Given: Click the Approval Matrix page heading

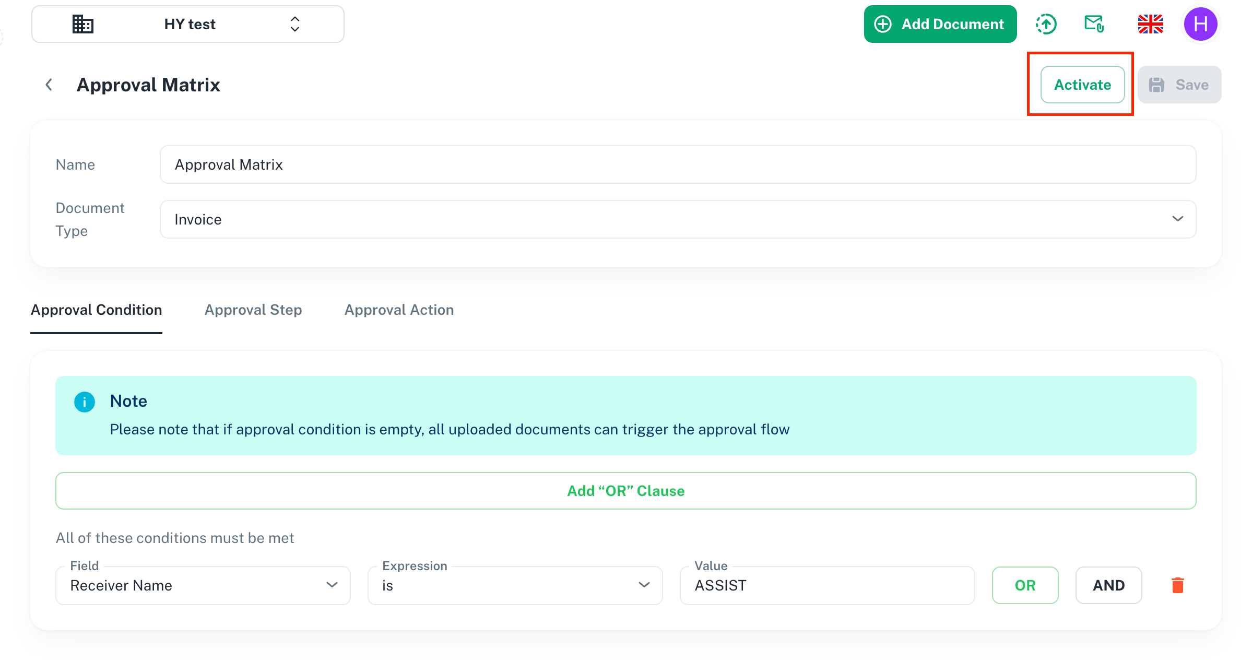Looking at the screenshot, I should click(148, 85).
